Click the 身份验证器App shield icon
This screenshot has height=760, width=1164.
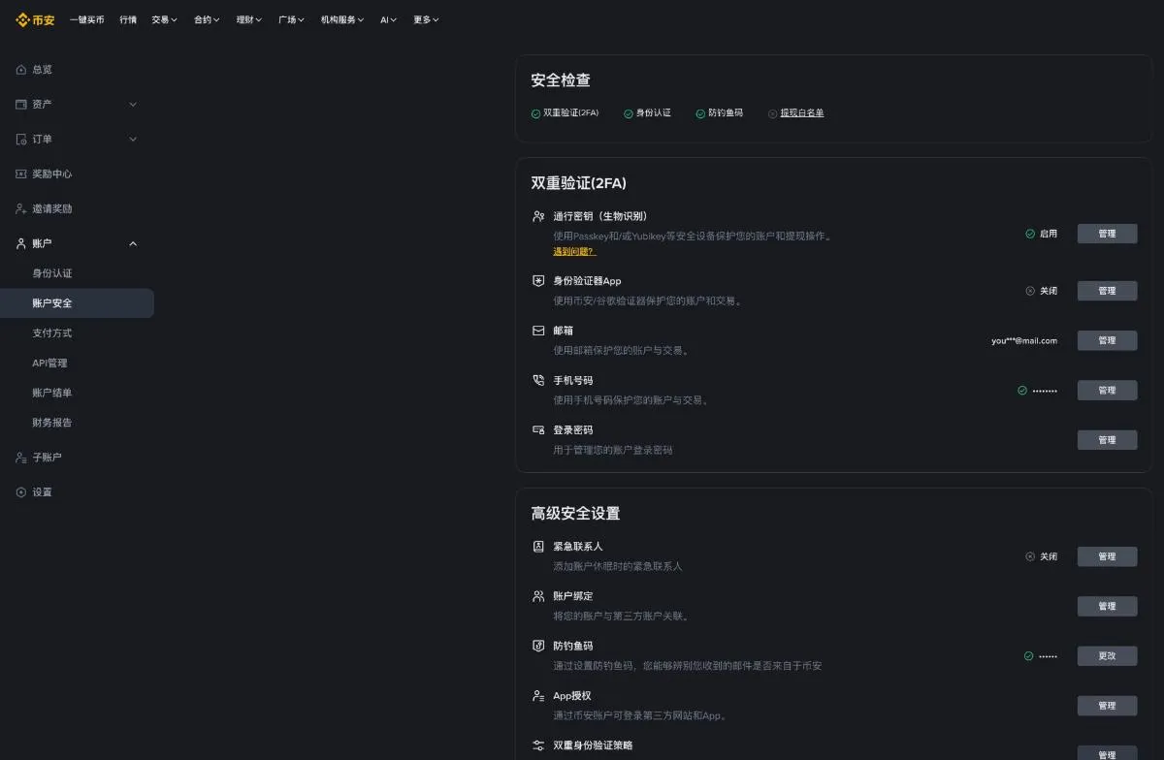[x=538, y=280]
